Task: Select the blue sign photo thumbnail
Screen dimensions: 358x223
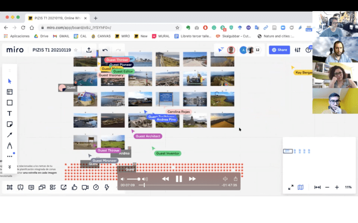Action: [x=167, y=99]
